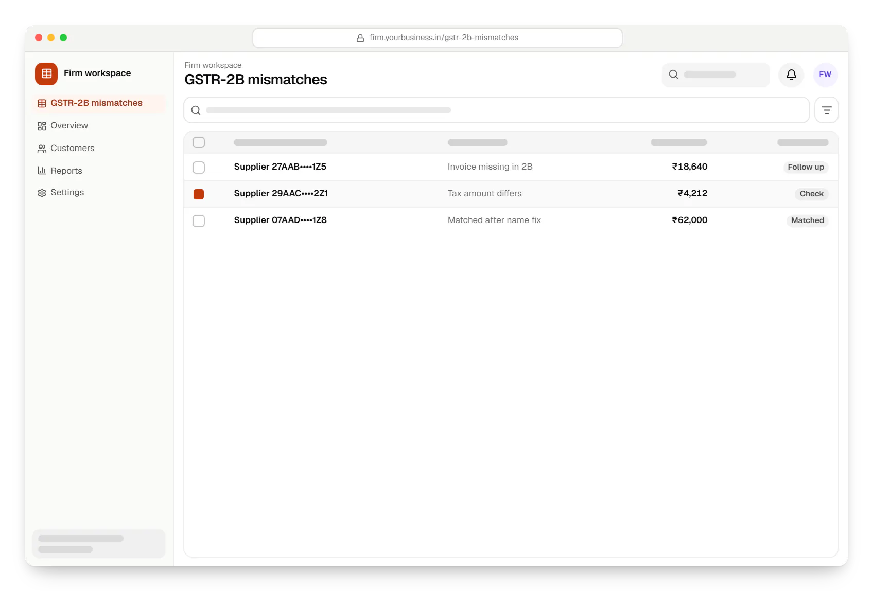Click the Settings gear icon in sidebar
The width and height of the screenshot is (873, 591).
tap(42, 193)
